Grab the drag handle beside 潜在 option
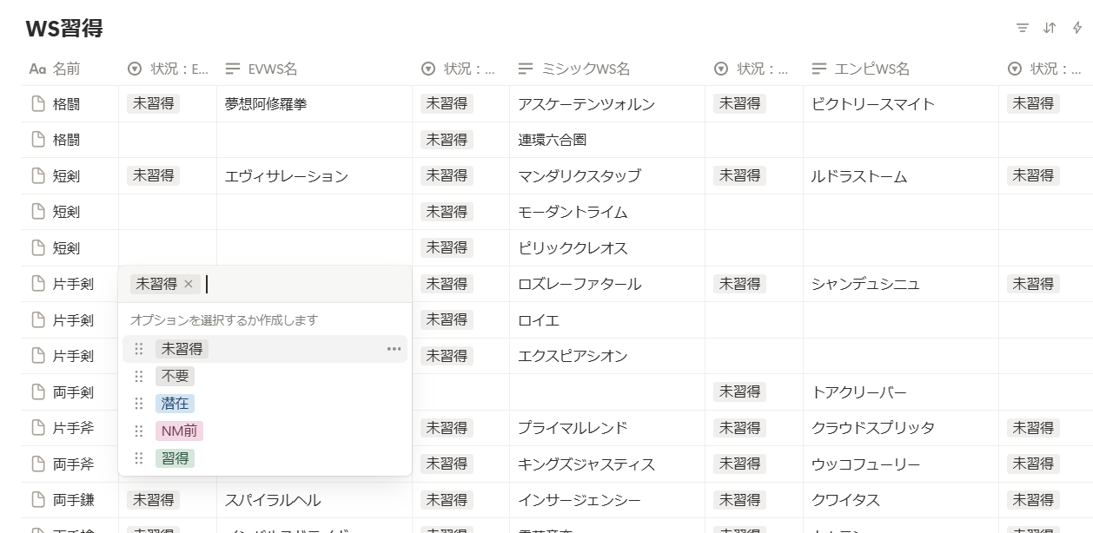The width and height of the screenshot is (1093, 533). click(139, 404)
